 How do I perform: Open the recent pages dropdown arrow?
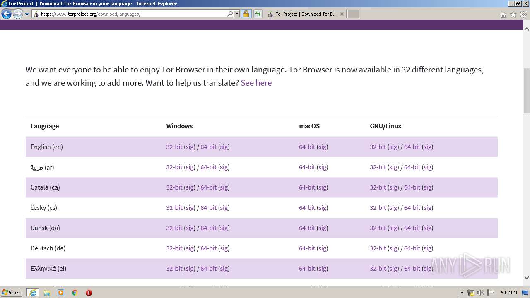point(27,14)
